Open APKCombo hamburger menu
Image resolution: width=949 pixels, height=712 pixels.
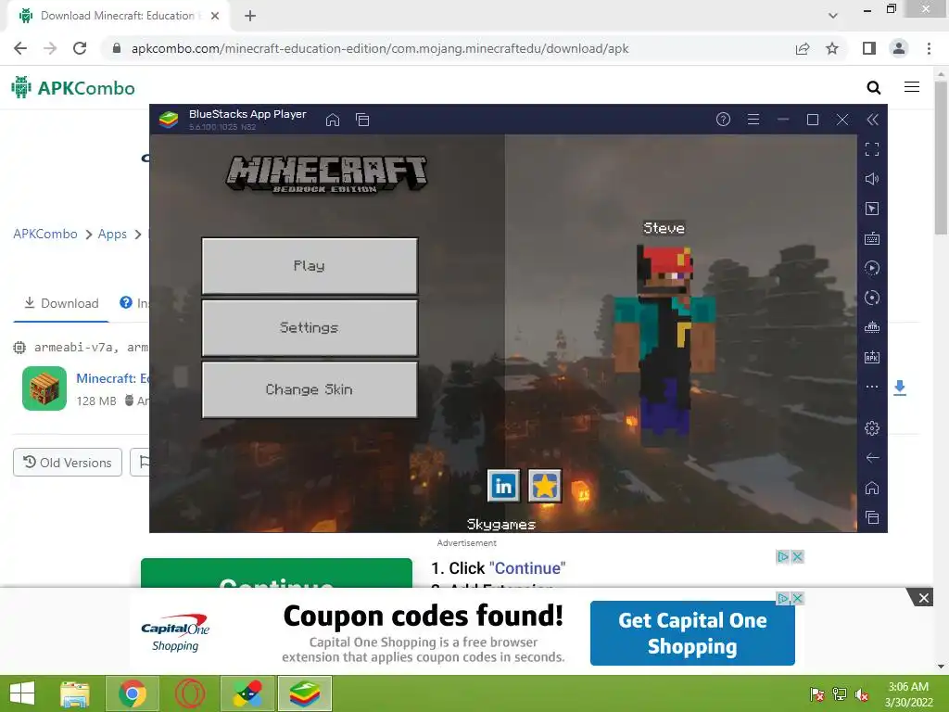(x=912, y=87)
